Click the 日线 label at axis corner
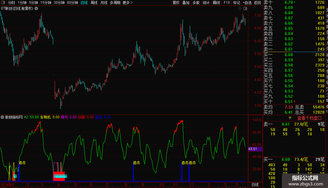 click(255, 185)
